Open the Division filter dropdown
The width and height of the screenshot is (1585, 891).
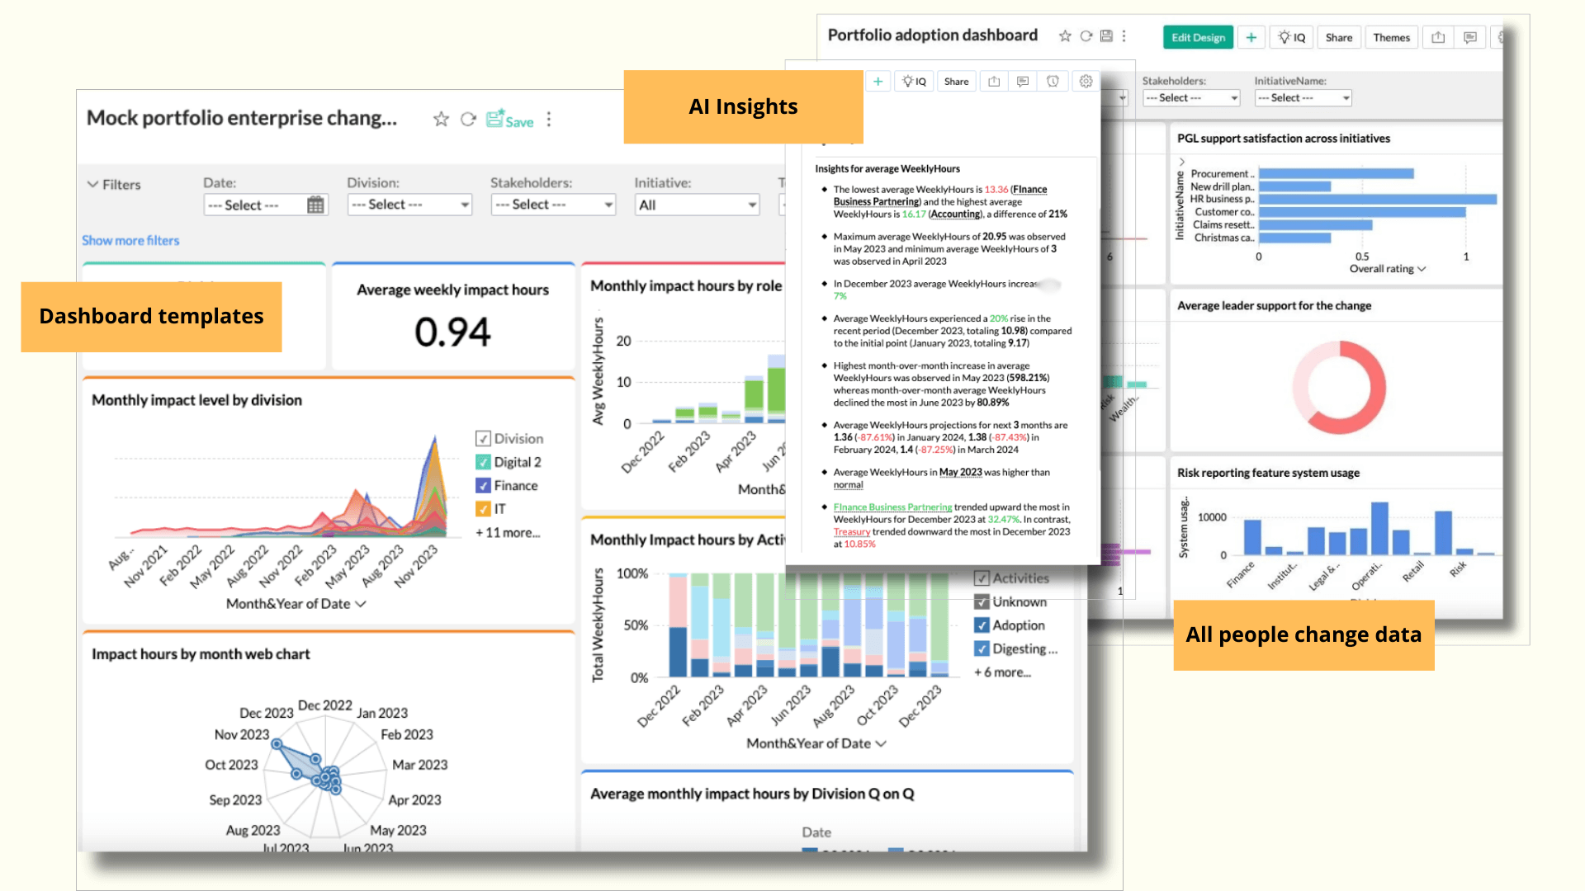409,205
